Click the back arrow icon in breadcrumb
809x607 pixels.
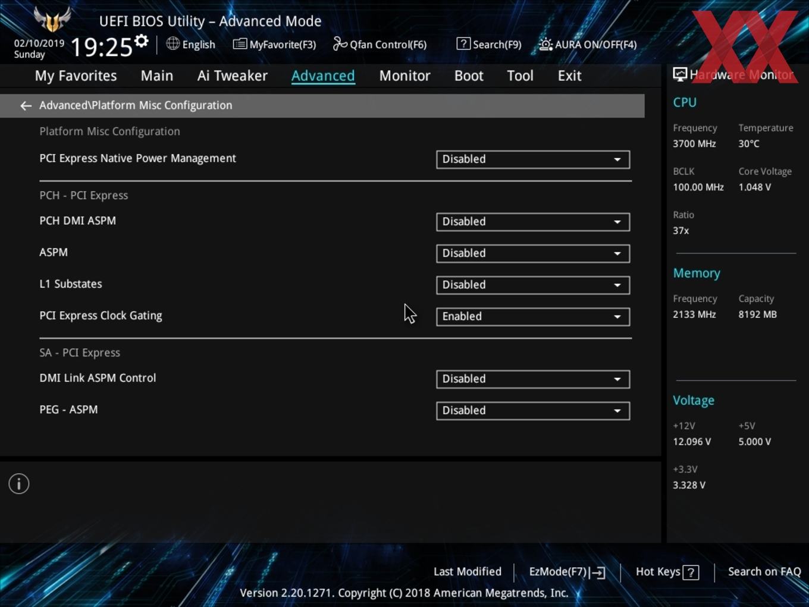26,106
